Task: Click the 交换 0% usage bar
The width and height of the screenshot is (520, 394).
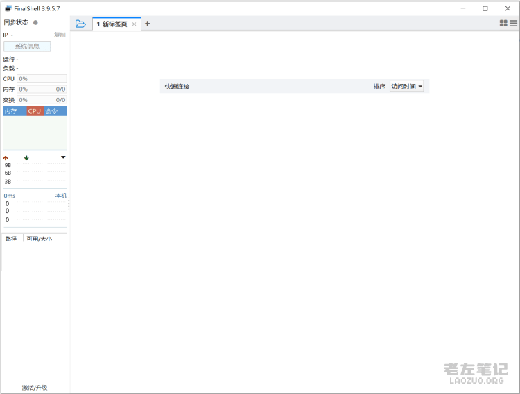Action: [42, 100]
